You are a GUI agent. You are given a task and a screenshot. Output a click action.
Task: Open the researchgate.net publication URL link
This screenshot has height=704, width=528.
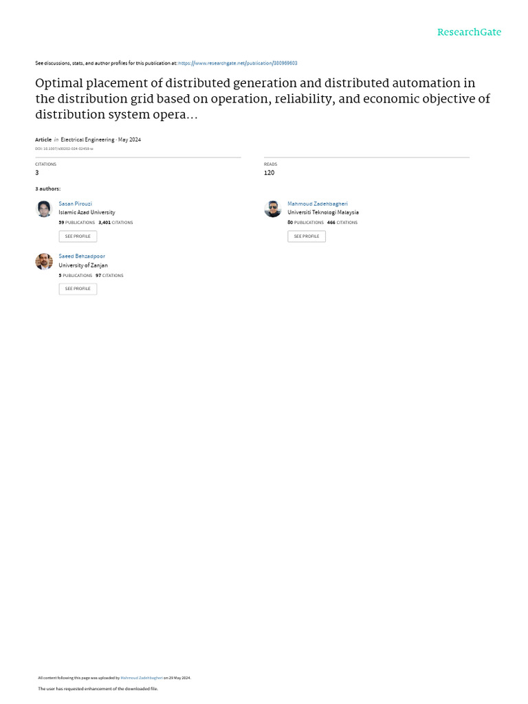[237, 63]
